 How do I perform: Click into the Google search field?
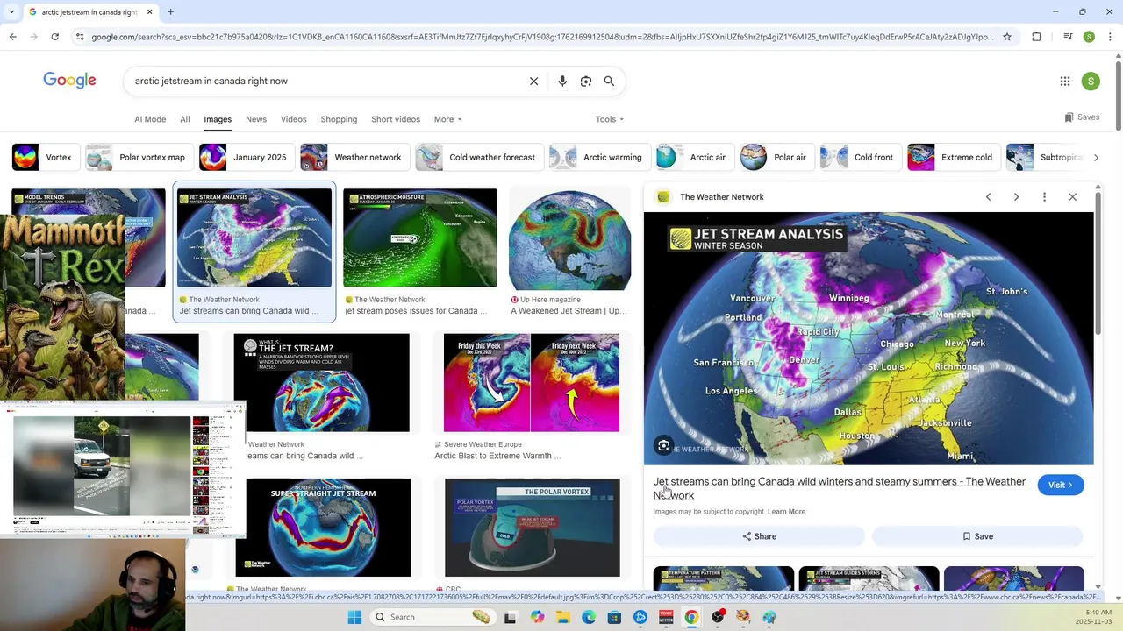tap(325, 81)
